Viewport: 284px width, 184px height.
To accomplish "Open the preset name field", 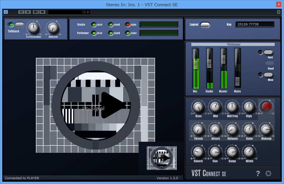I will pyautogui.click(x=65, y=12).
